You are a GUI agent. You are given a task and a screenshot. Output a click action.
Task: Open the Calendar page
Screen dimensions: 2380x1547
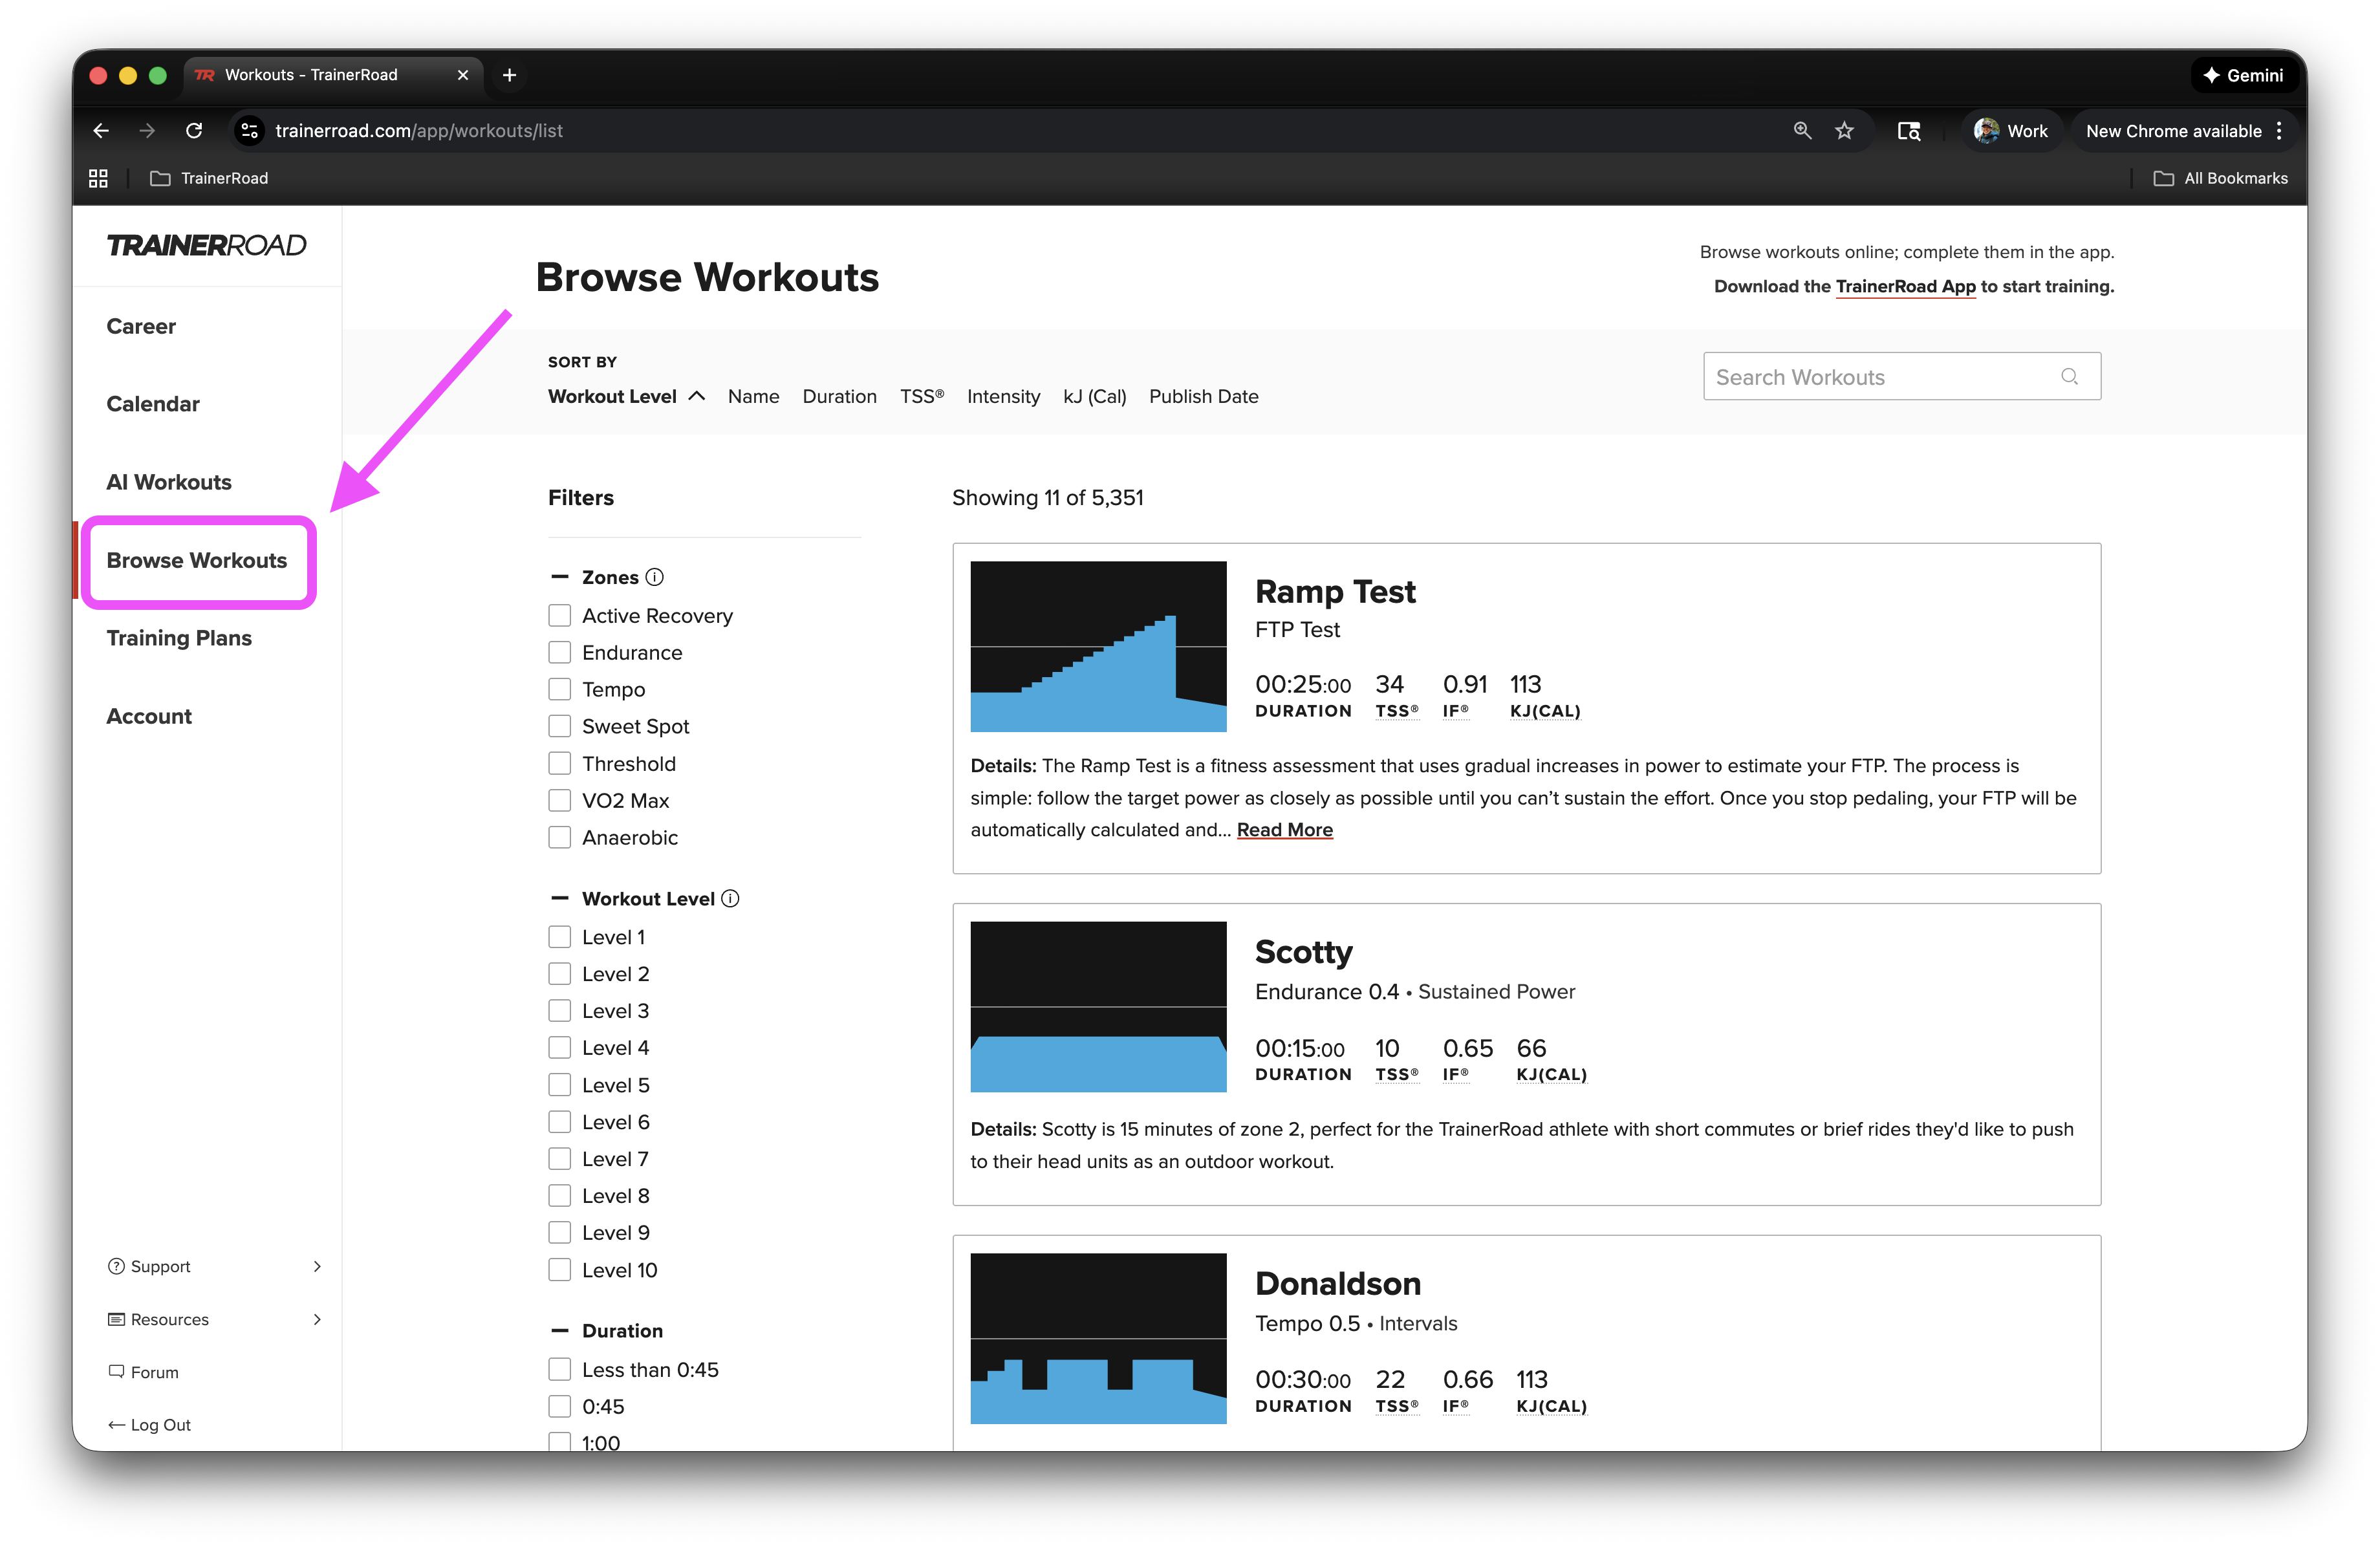coord(153,404)
